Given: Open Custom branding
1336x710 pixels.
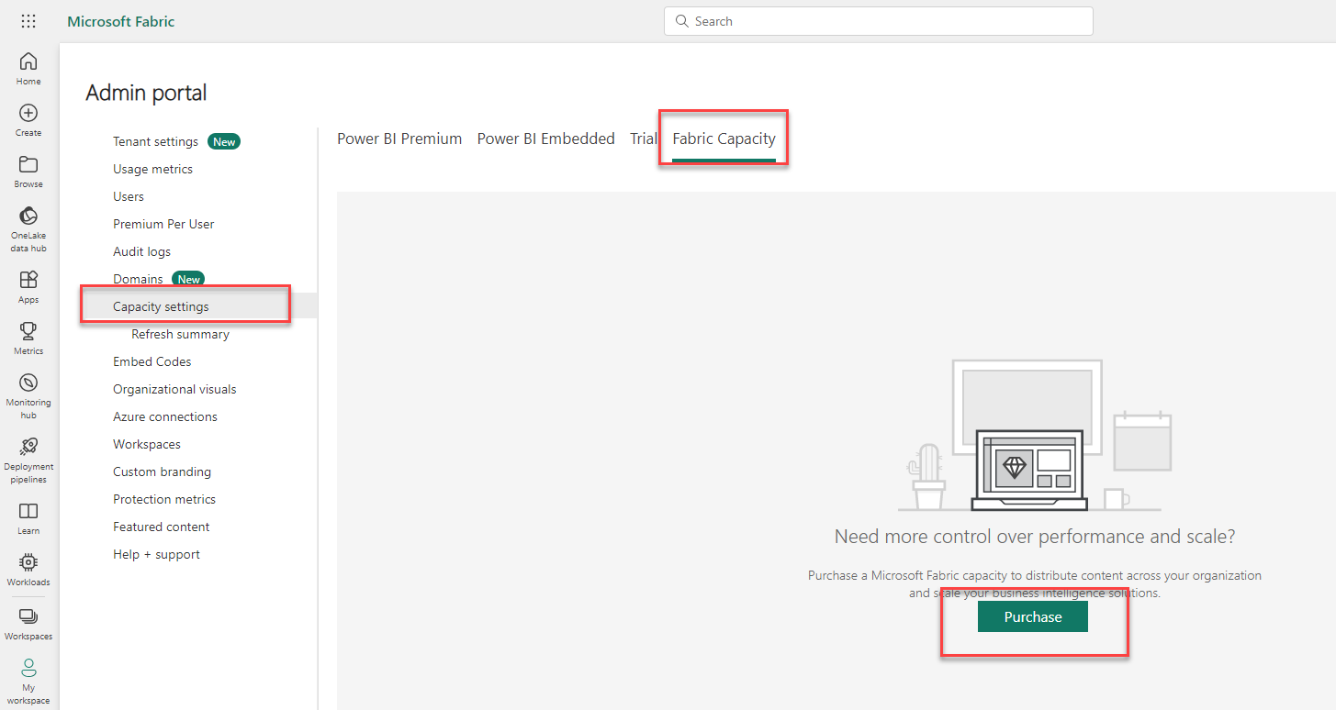Looking at the screenshot, I should pos(162,471).
